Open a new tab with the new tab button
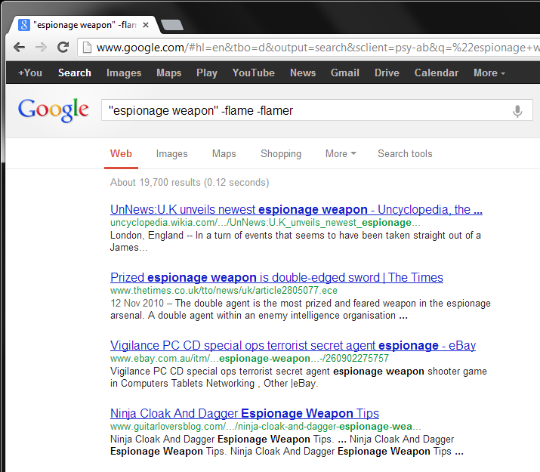540x472 pixels. tap(172, 25)
